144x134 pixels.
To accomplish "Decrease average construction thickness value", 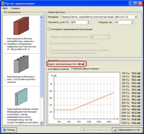I will [108, 38].
